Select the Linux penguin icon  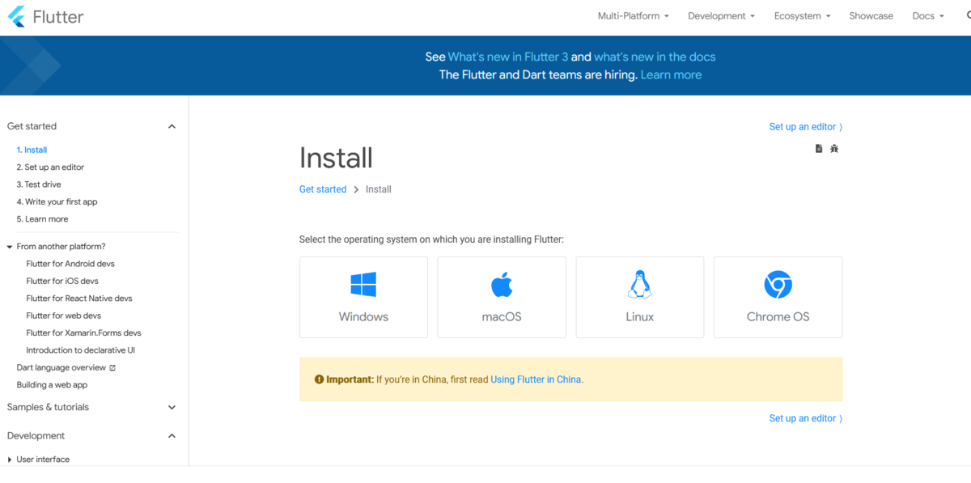point(640,285)
